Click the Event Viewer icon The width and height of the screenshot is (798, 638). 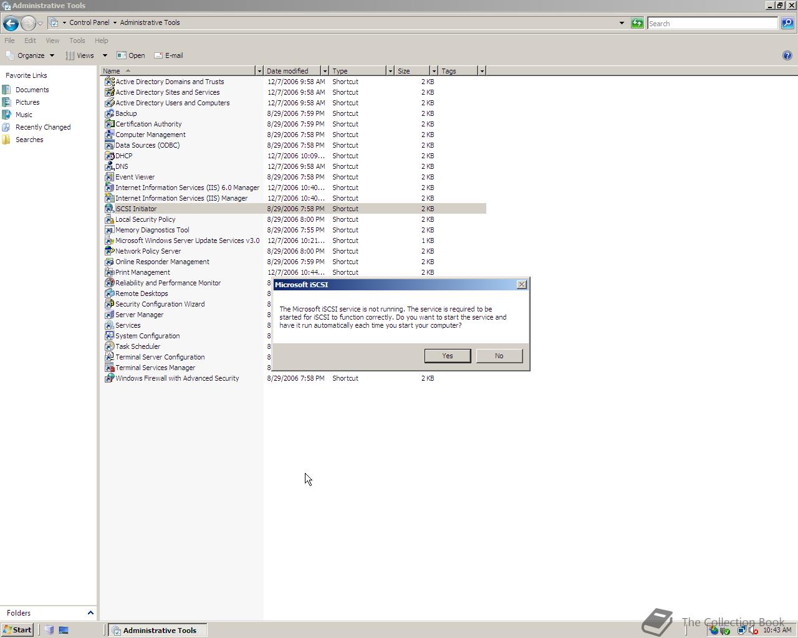tap(109, 177)
